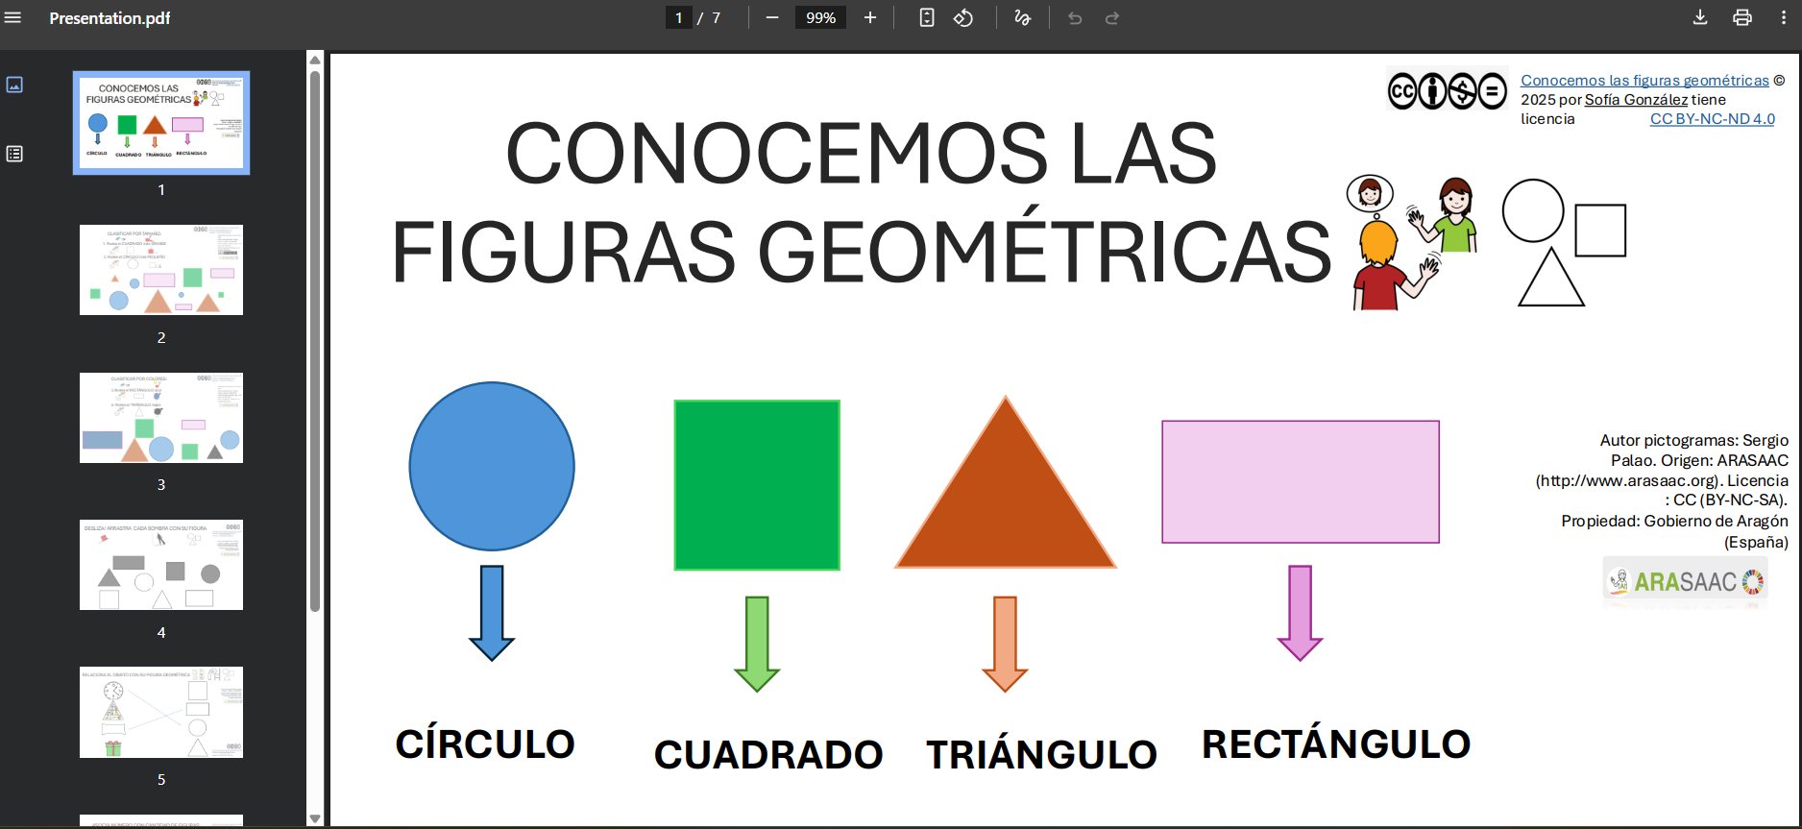
Task: Click the Creative Commons license badge
Action: point(1448,91)
